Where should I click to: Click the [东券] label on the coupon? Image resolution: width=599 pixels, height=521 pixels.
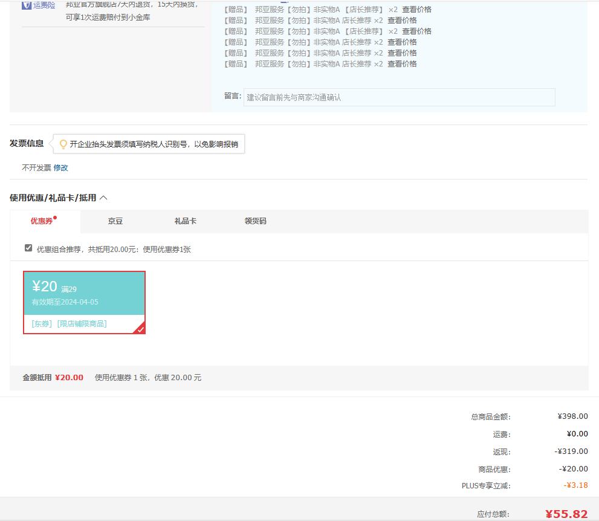tap(42, 324)
